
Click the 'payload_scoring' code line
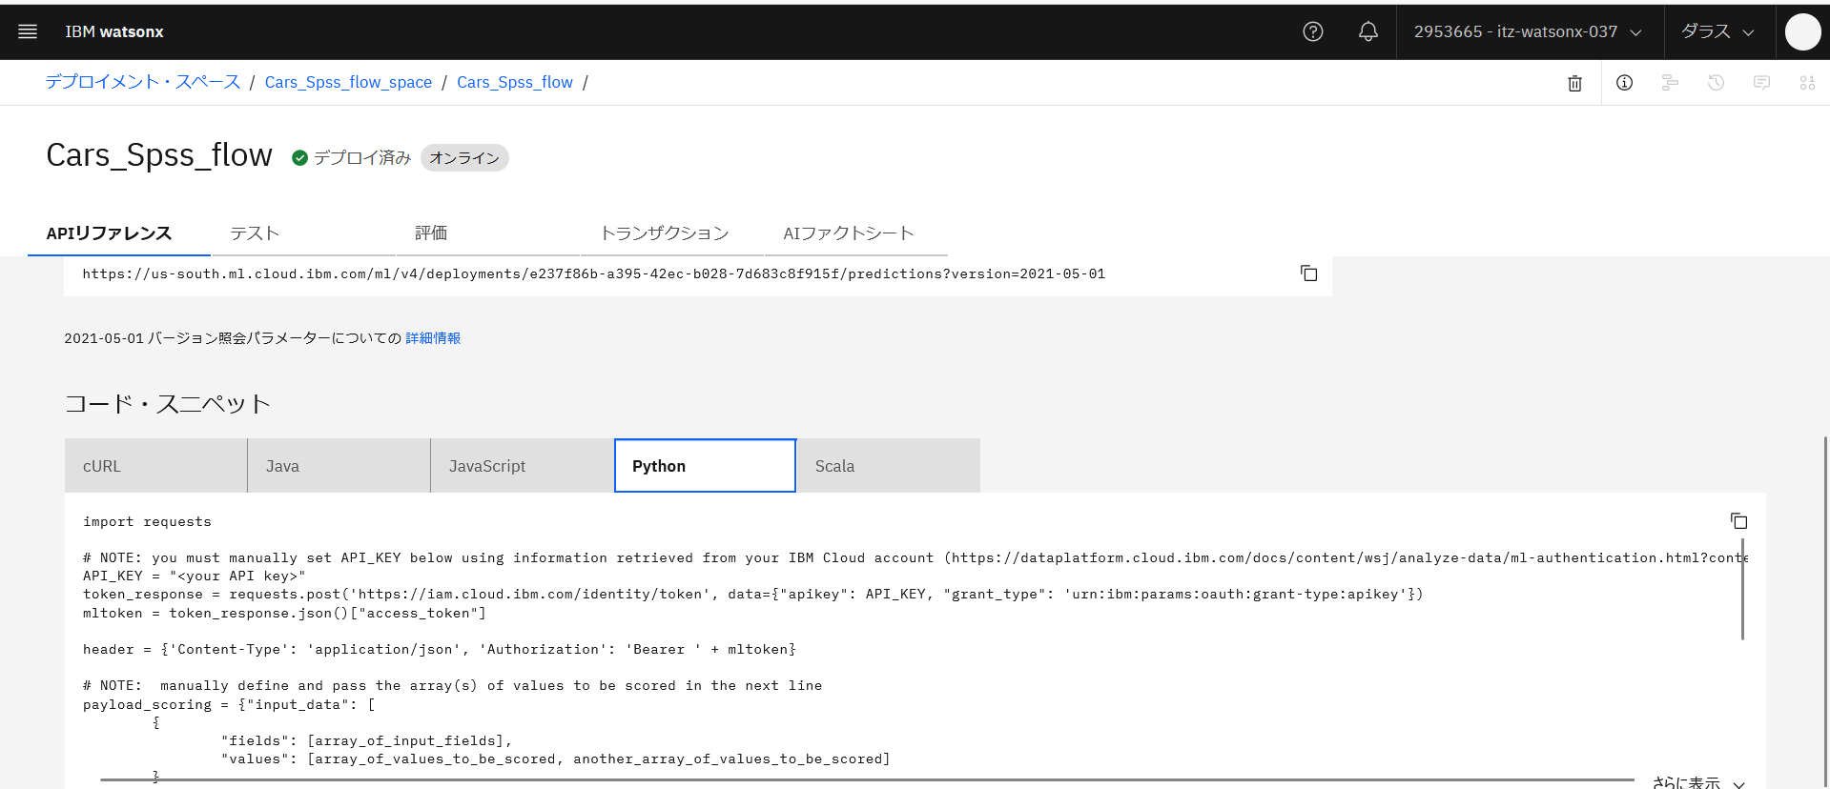pos(229,704)
